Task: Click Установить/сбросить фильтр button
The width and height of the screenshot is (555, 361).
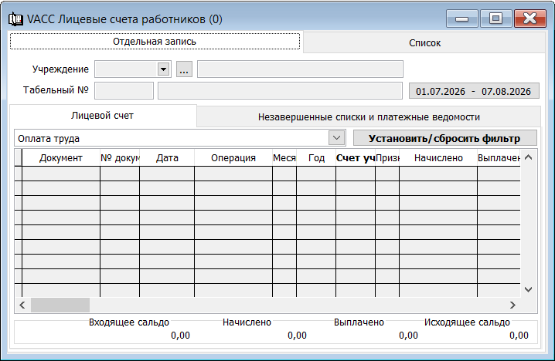Action: [445, 138]
